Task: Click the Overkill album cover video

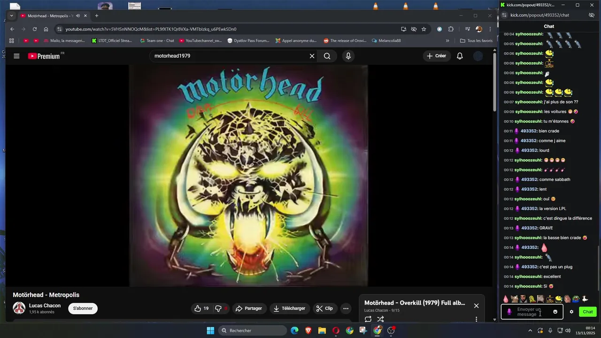Action: [248, 176]
